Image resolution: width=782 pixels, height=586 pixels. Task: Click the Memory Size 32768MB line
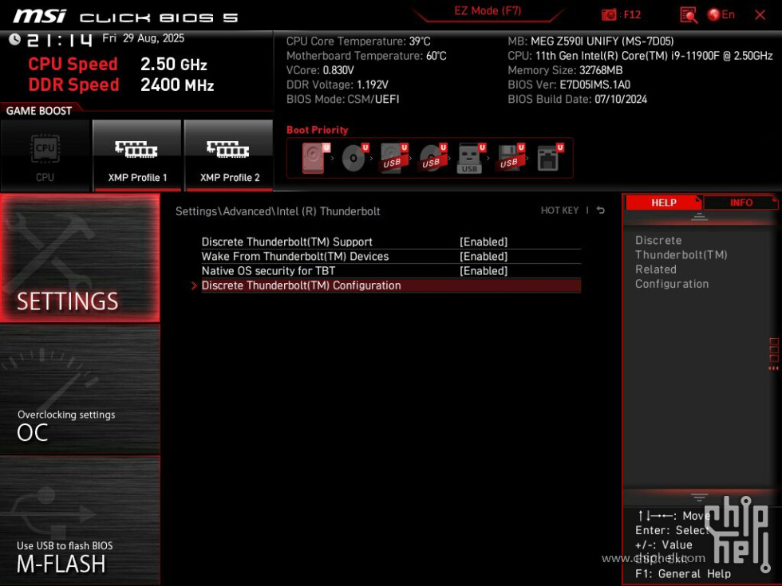pos(565,70)
